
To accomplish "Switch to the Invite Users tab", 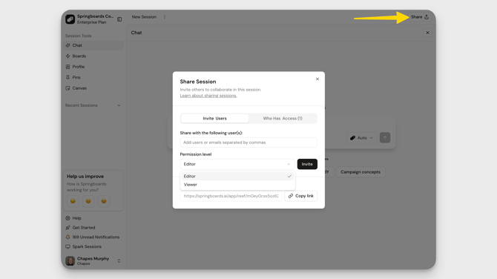I will coord(215,118).
